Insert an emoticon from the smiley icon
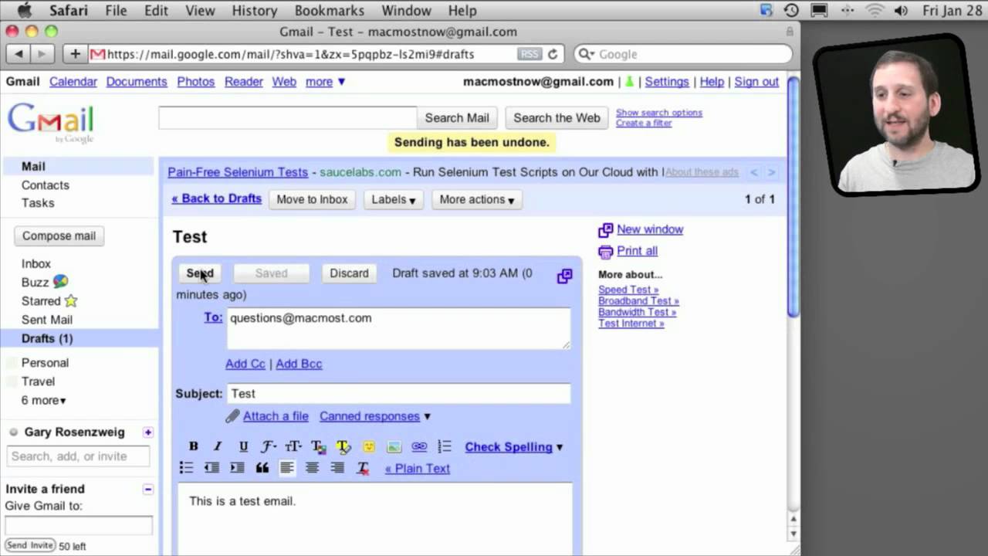The width and height of the screenshot is (988, 556). tap(369, 446)
